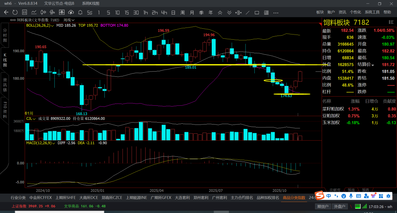Screen dimensions: 397x213
Task: Open the 系统工具 menu
Action: [372, 12]
